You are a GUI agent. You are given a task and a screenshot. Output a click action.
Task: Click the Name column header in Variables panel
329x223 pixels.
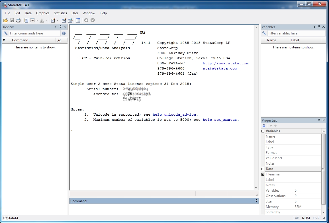278,40
